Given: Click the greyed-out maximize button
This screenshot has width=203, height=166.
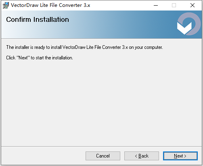Looking at the screenshot, I should click(174, 5).
